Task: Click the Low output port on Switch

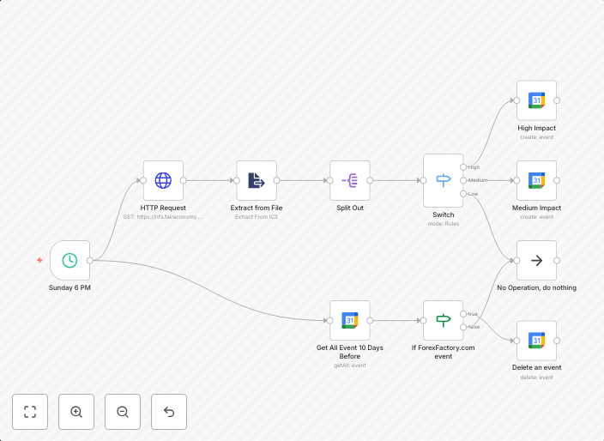Action: pyautogui.click(x=463, y=194)
